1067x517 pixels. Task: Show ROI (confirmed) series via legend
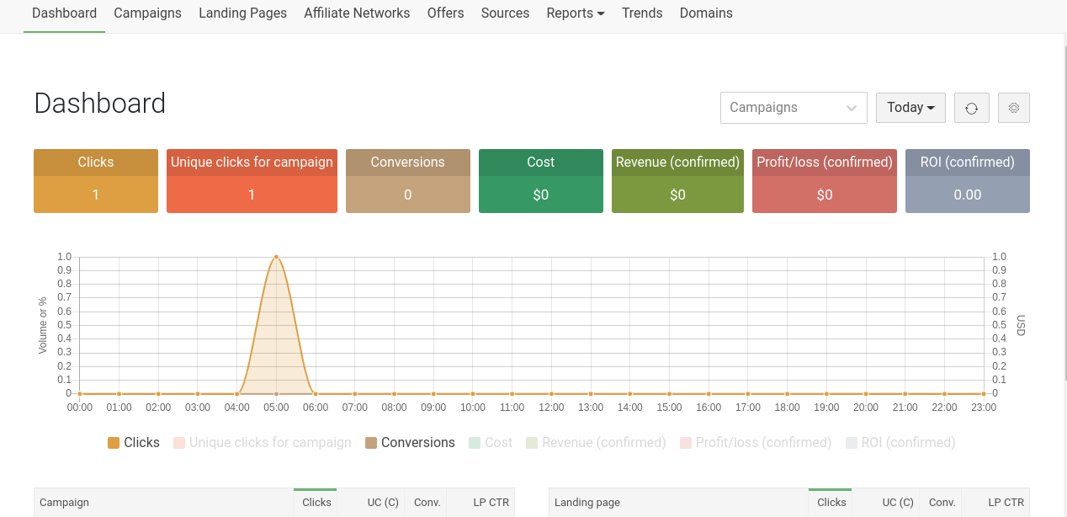[900, 443]
